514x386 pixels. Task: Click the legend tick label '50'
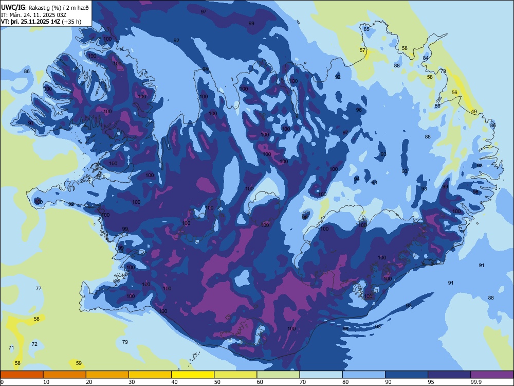coord(217,382)
